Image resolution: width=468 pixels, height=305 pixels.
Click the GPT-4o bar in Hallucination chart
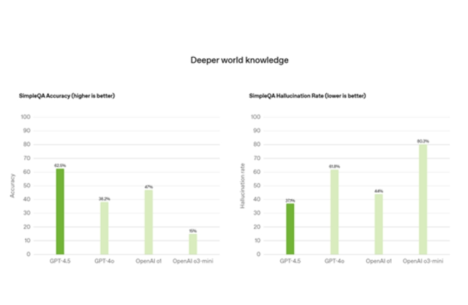(x=334, y=212)
